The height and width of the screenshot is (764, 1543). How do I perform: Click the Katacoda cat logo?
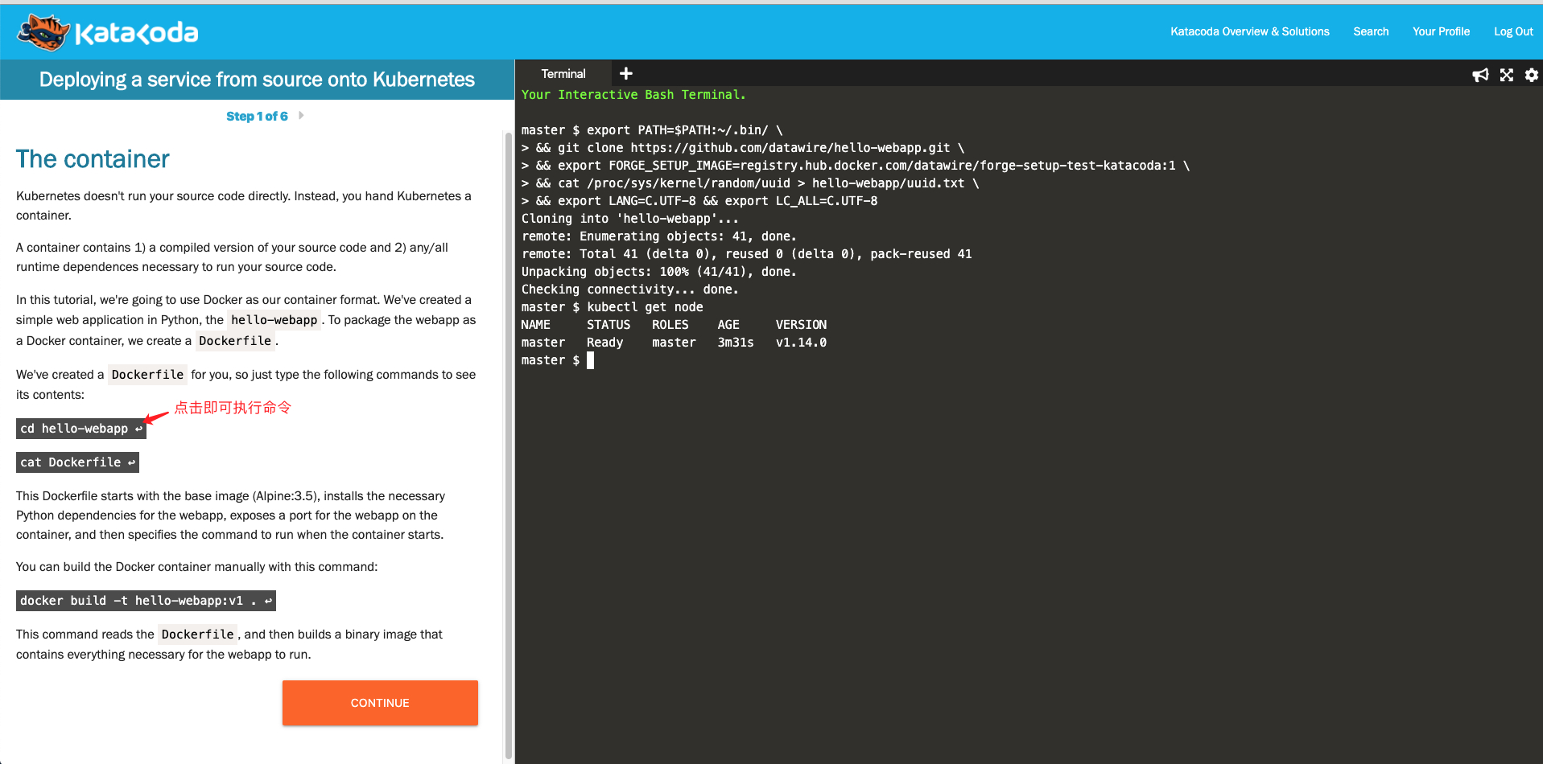pyautogui.click(x=43, y=32)
